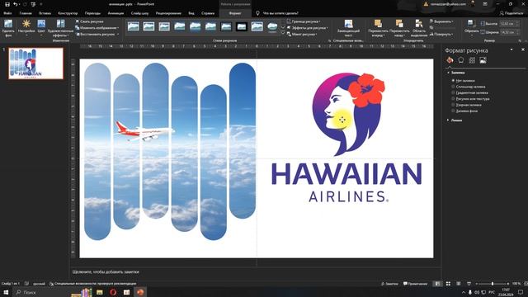The width and height of the screenshot is (528, 297).
Task: Click Bring Forward (Переместить вперед) icon
Action: pos(378,23)
